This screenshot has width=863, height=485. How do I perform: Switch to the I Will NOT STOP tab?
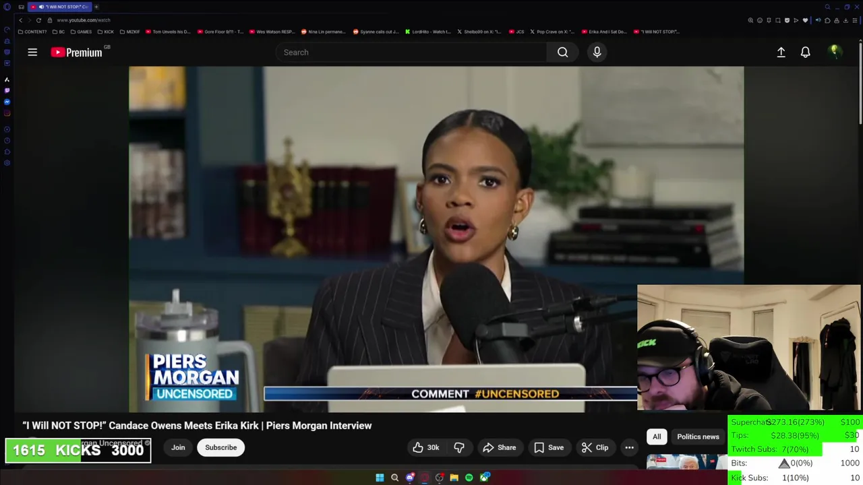pyautogui.click(x=59, y=7)
